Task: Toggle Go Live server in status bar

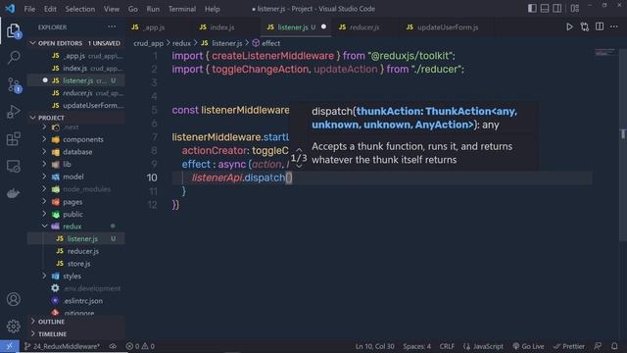Action: point(528,346)
